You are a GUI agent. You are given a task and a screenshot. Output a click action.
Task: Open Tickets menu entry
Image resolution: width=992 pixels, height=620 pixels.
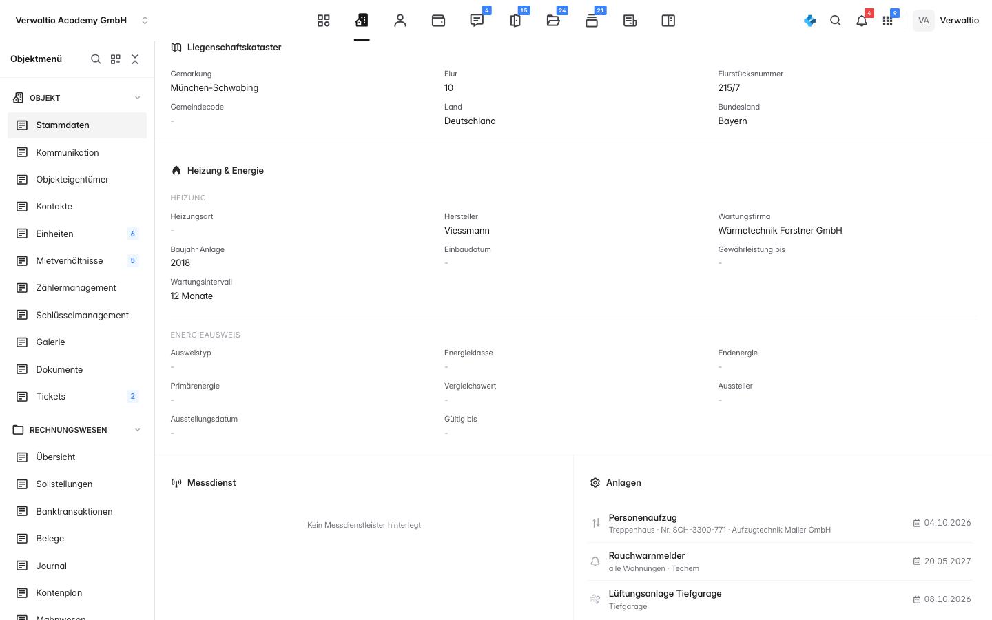pos(77,397)
